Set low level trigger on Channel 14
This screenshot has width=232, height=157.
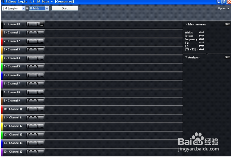(42, 143)
